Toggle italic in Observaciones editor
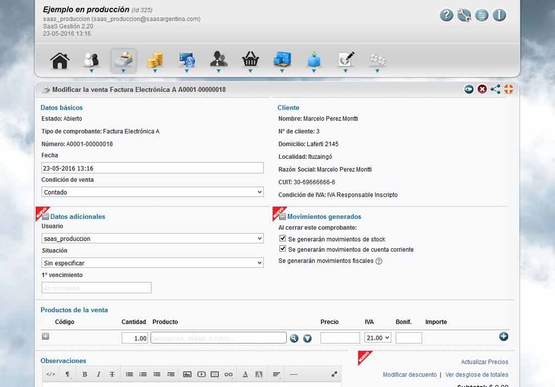Viewport: 555px width, 387px height. click(x=99, y=374)
